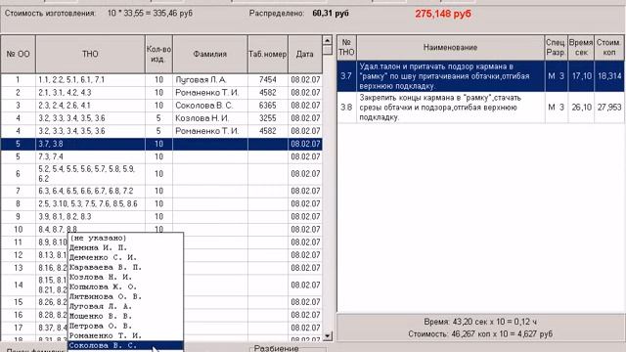Click the highlighted row 3.7, 3.8
Image resolution: width=626 pixels, height=352 pixels.
click(x=161, y=144)
